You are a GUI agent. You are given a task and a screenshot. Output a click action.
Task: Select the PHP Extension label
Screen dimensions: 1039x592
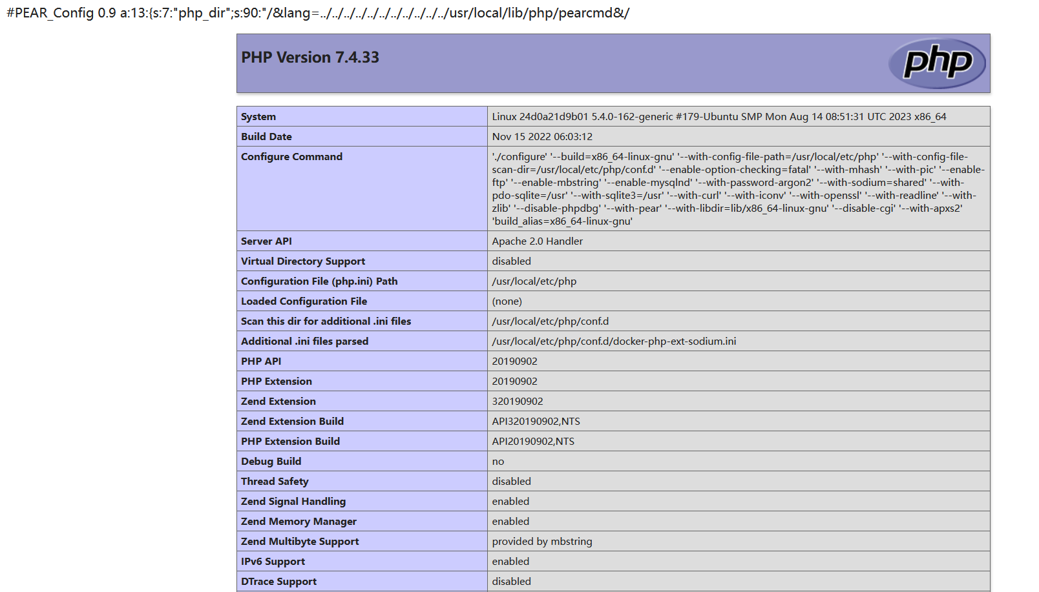(276, 382)
